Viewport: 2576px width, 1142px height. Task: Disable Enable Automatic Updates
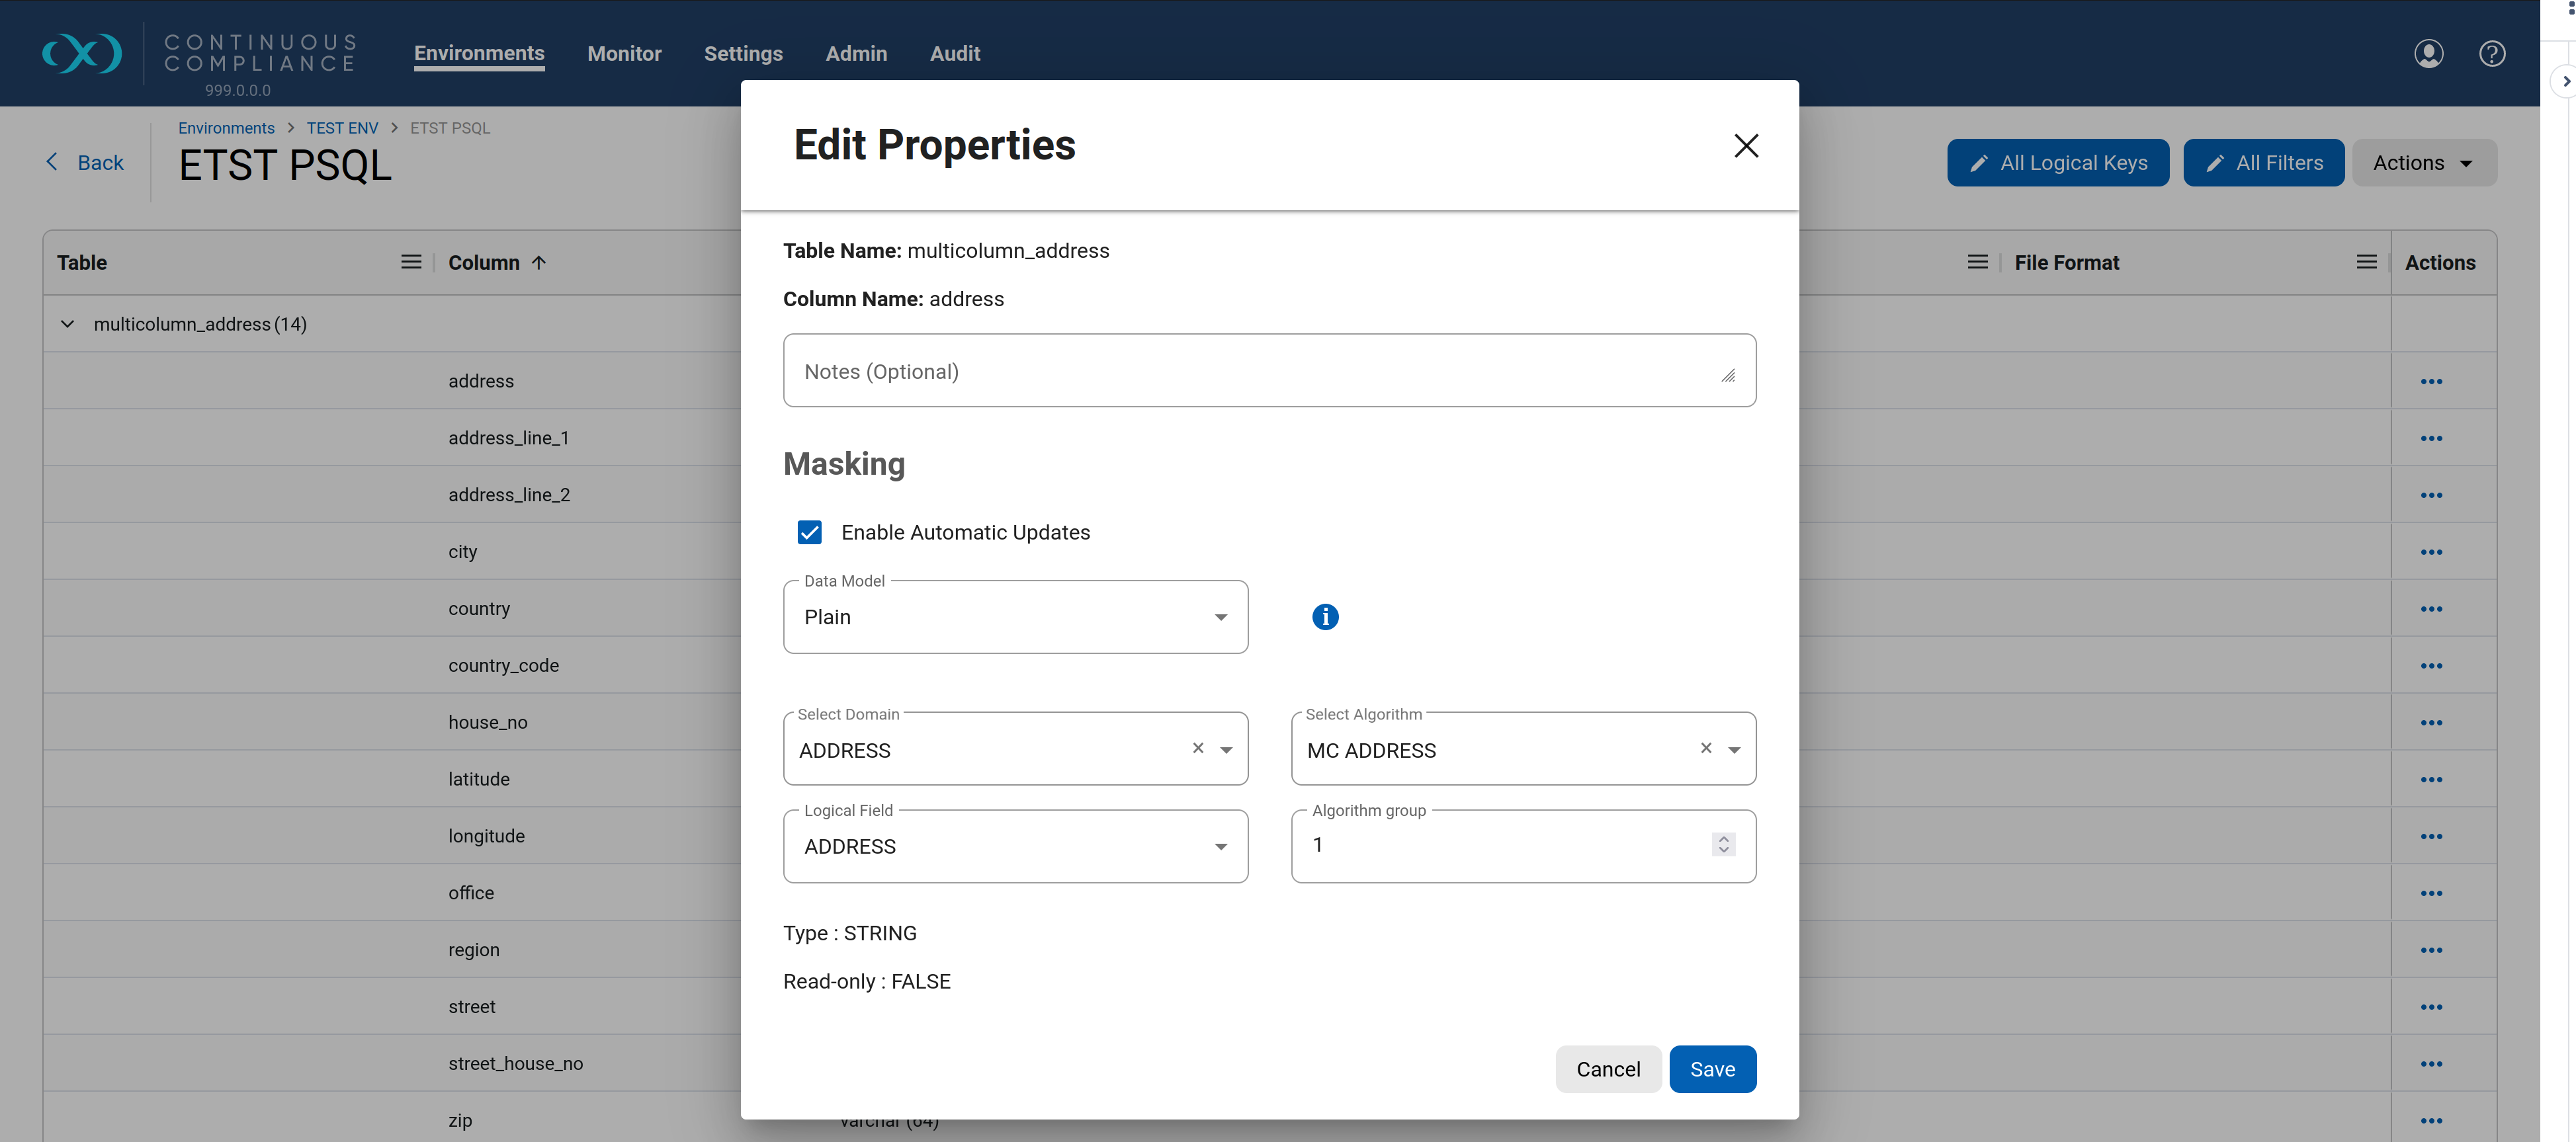(809, 532)
